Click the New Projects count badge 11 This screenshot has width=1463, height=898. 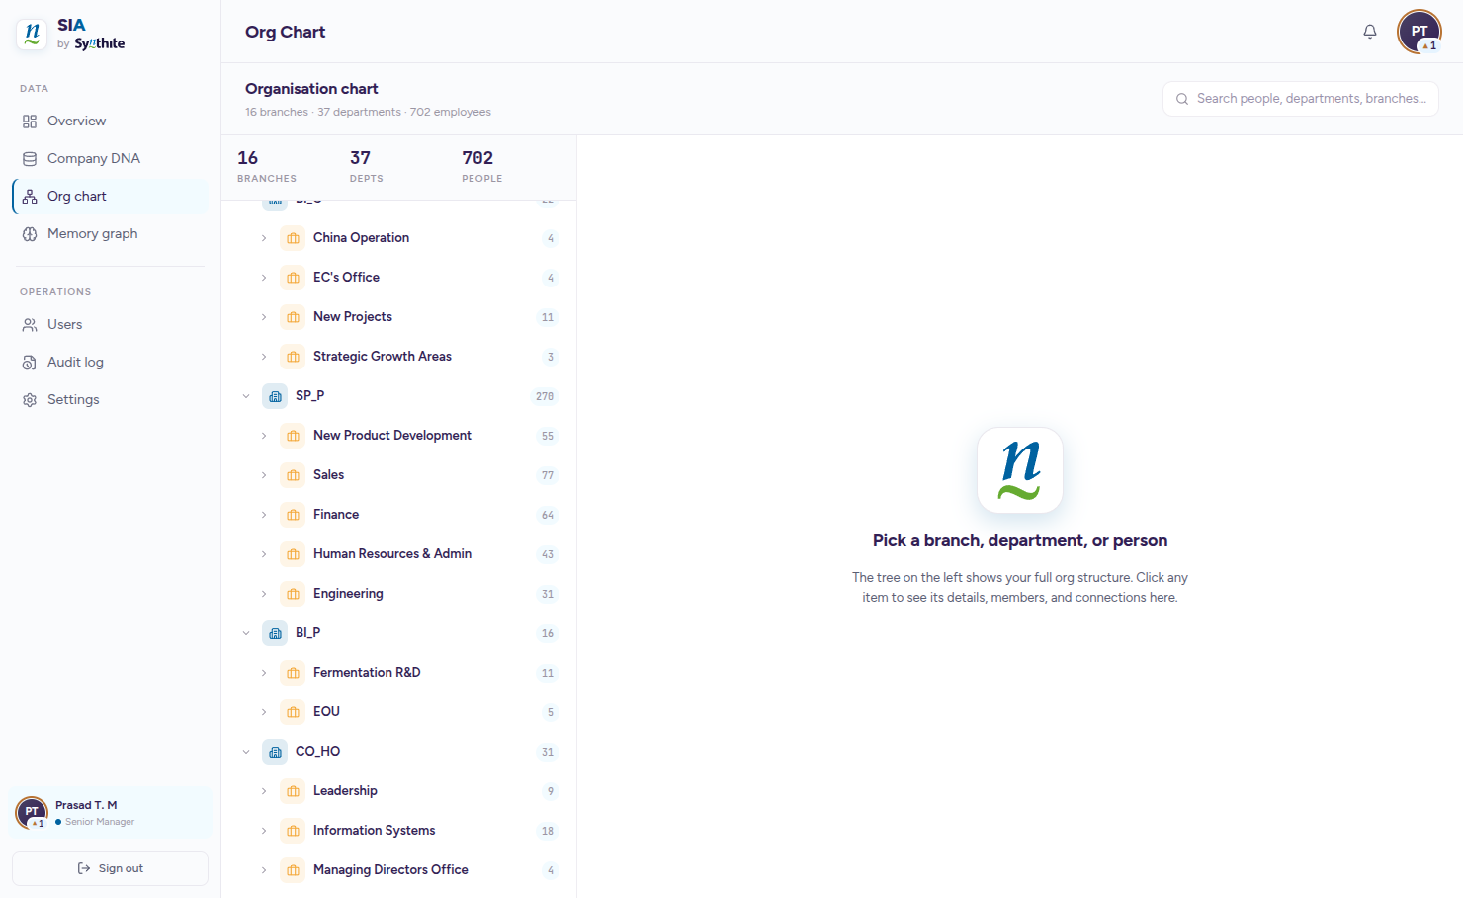548,317
